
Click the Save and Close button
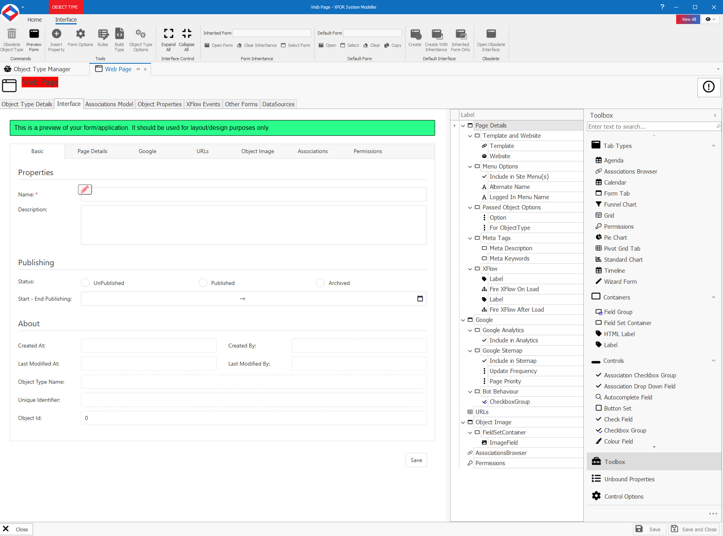pyautogui.click(x=694, y=529)
